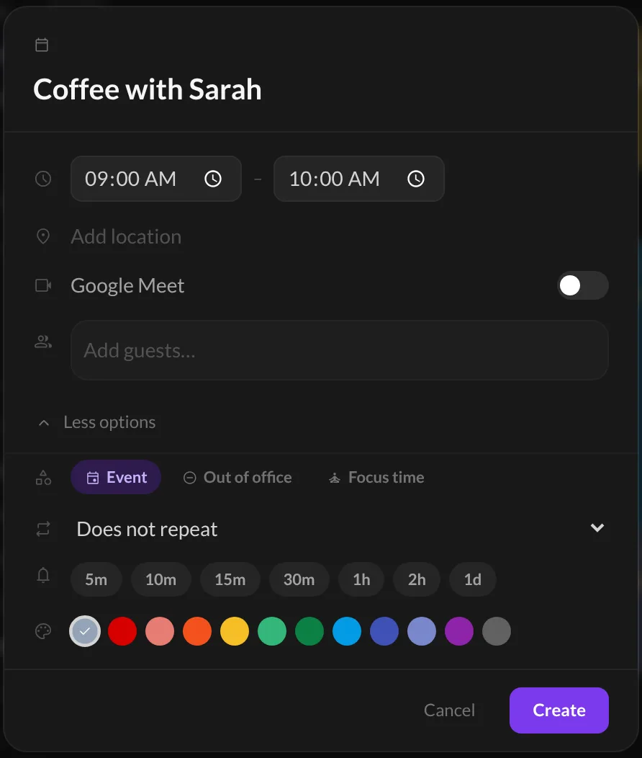Click the clock icon inside the start time field

[213, 179]
